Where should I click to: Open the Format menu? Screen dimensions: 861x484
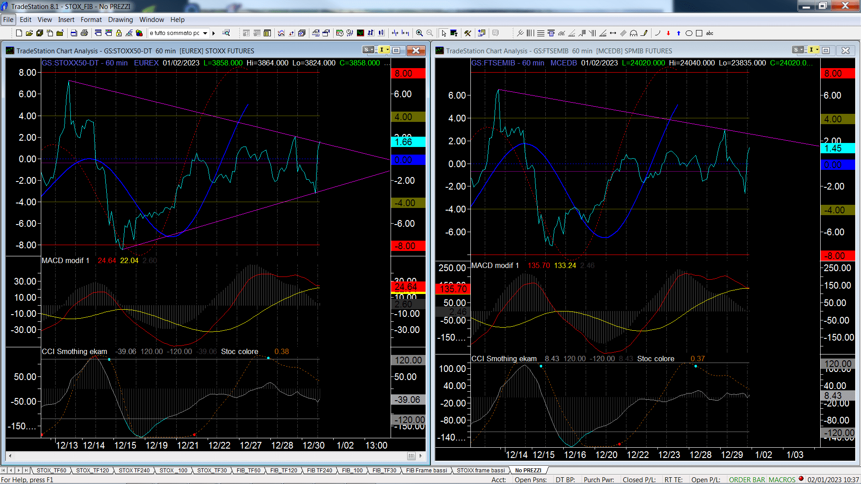91,20
